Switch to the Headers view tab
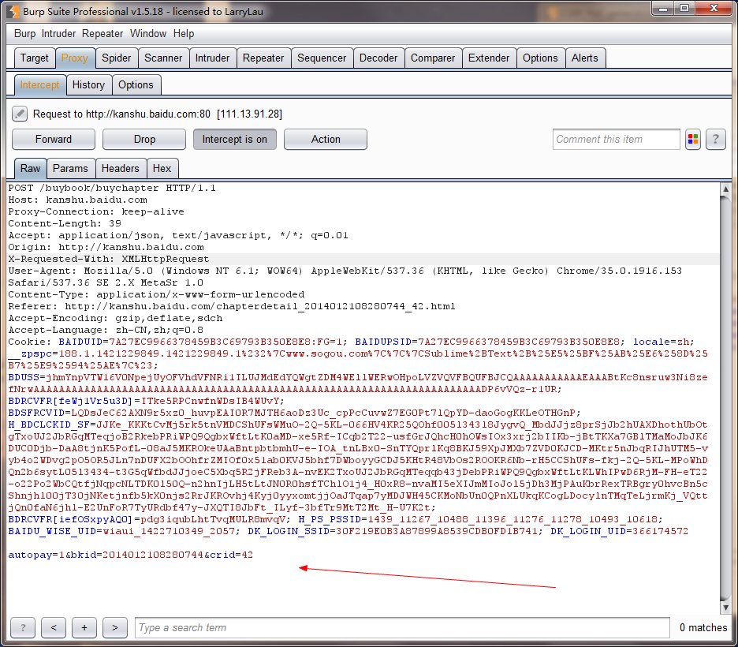Viewport: 738px width, 647px height. 121,169
